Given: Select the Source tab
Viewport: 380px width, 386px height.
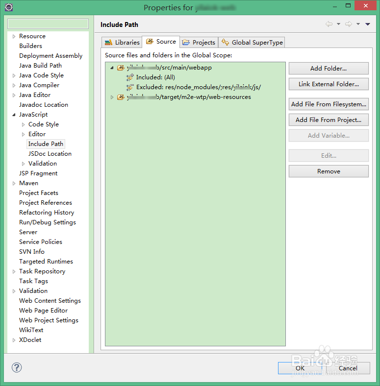Looking at the screenshot, I should (161, 42).
